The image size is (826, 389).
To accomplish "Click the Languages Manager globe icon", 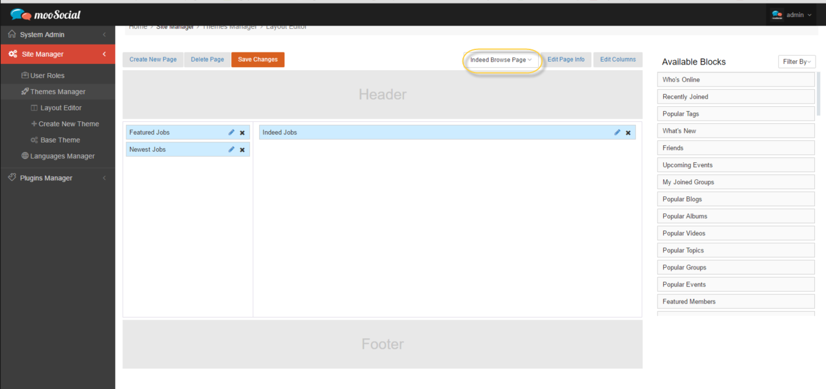I will coord(25,156).
